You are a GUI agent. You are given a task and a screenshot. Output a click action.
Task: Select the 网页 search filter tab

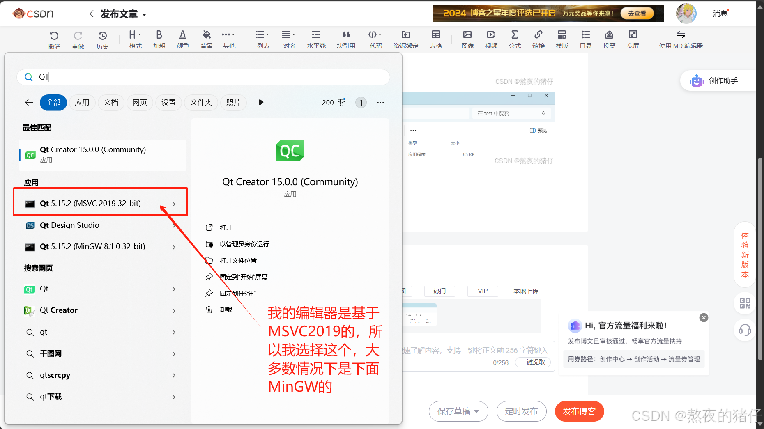[x=140, y=102]
